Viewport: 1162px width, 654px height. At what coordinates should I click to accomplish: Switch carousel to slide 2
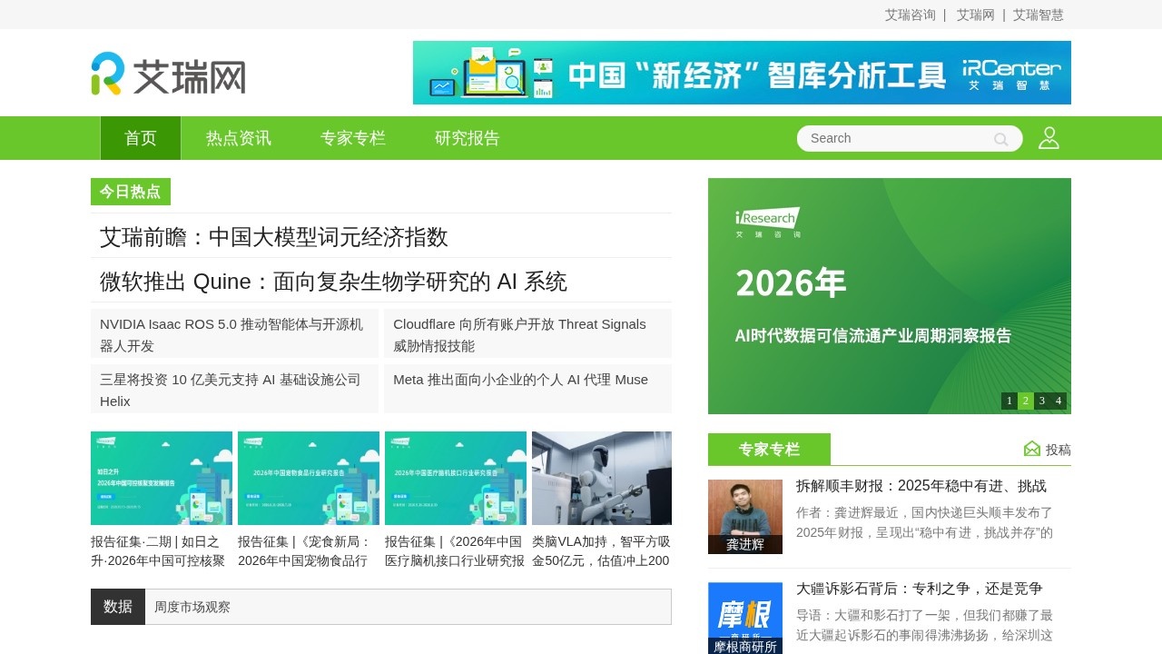[1026, 401]
